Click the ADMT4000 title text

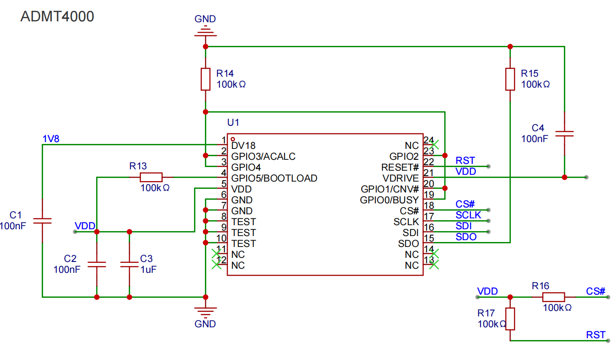coord(58,17)
